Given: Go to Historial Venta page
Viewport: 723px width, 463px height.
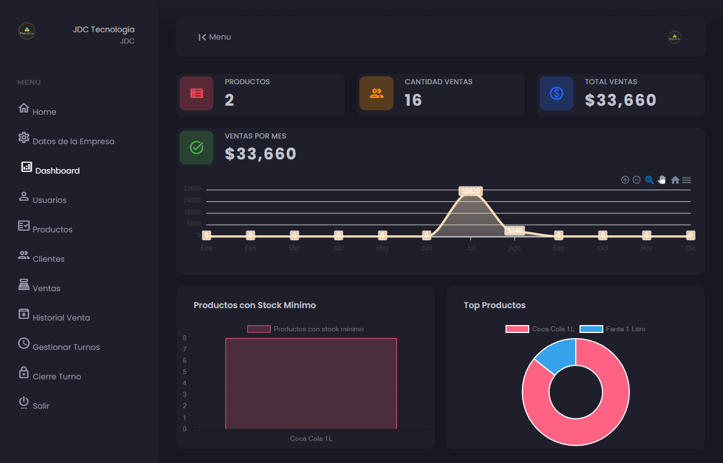Looking at the screenshot, I should [x=61, y=318].
